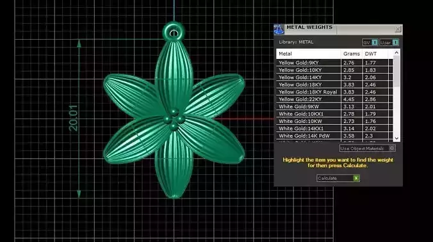Screen dimensions: 433x242
Task: Select the Yellow Gold:9KY row
Action: pos(334,63)
